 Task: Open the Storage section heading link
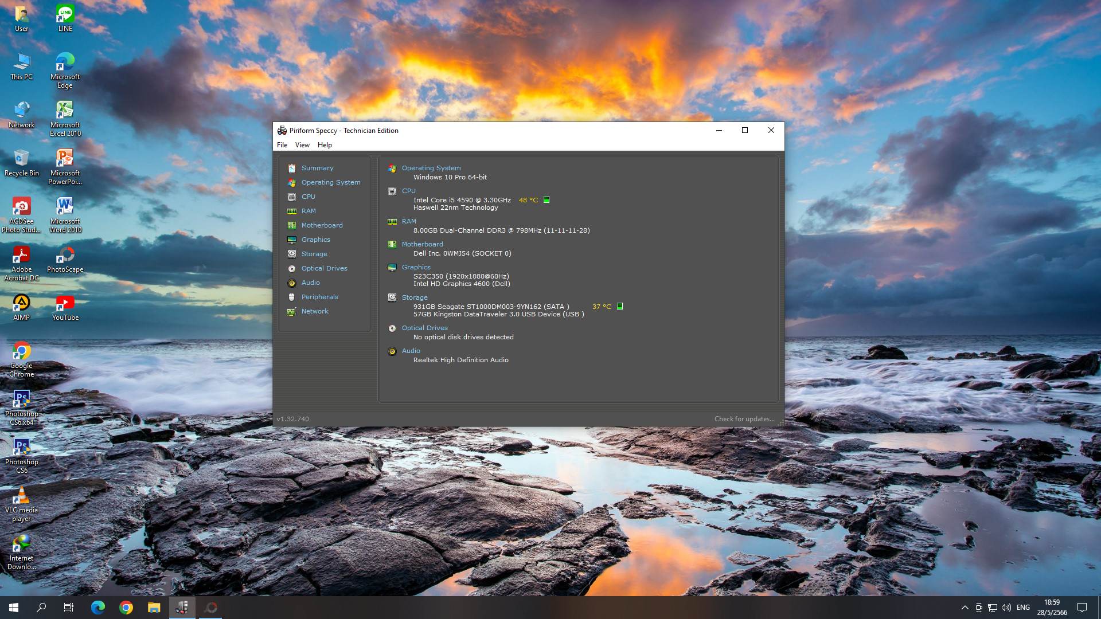click(414, 297)
